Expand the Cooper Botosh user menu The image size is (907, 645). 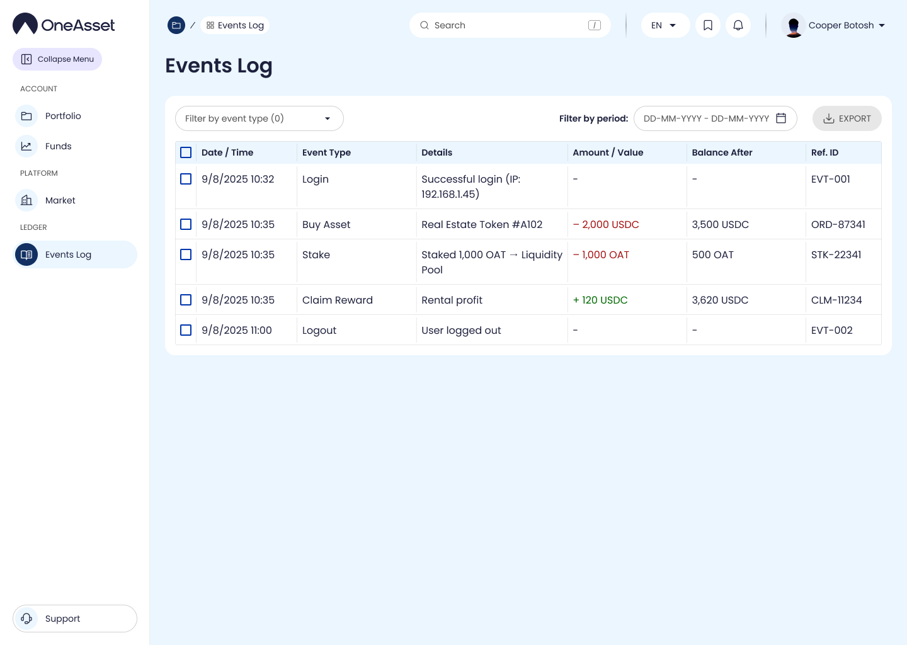click(x=882, y=25)
